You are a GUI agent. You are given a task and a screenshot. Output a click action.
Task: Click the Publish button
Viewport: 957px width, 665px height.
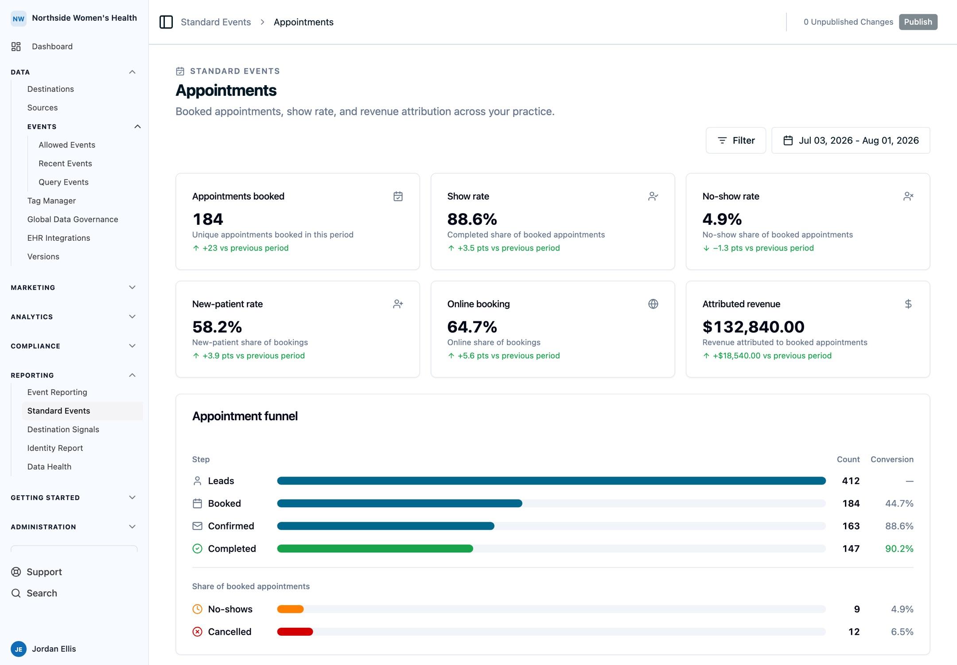918,22
